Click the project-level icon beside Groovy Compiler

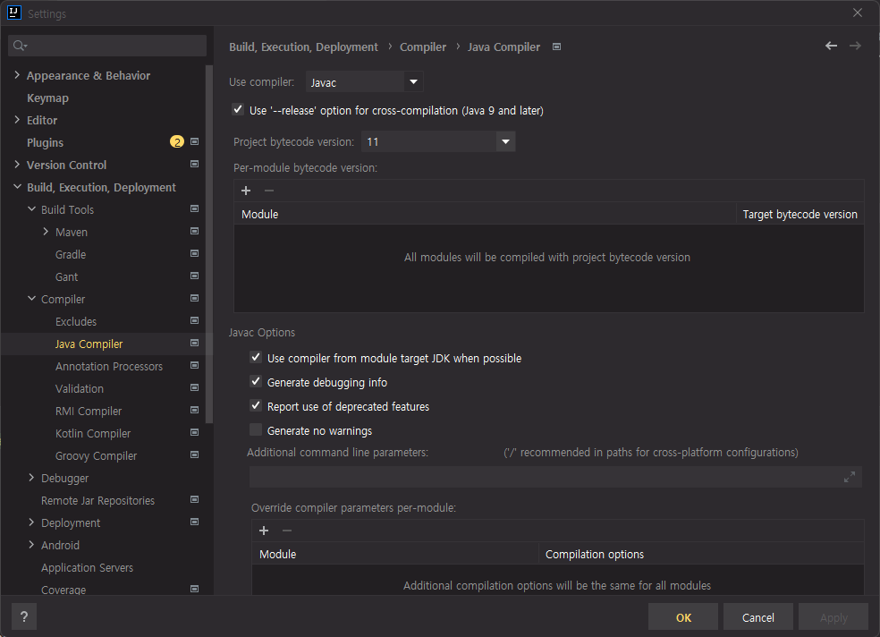tap(194, 455)
